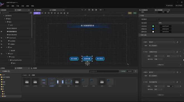
Task: Open the purple UI组件 dropdown
Action: (x=37, y=13)
